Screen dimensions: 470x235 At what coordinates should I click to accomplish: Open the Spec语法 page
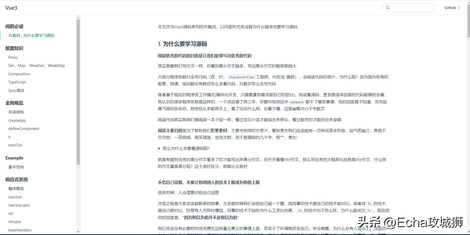16,90
